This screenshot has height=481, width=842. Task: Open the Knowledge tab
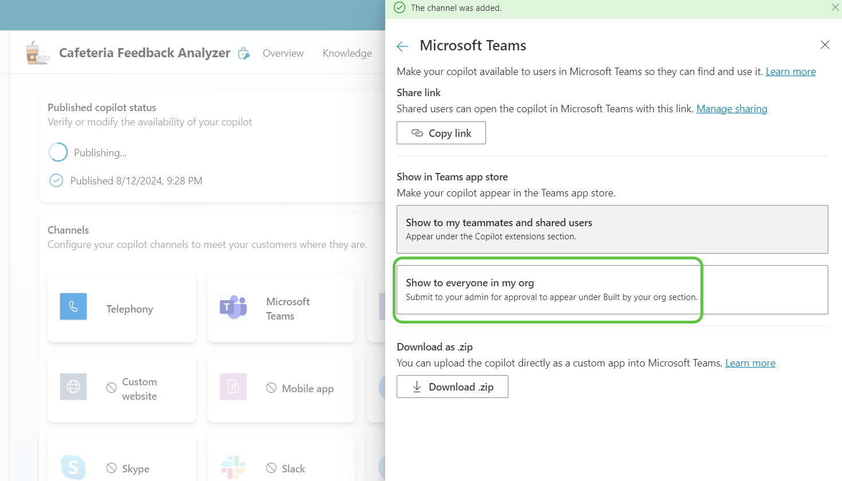347,53
